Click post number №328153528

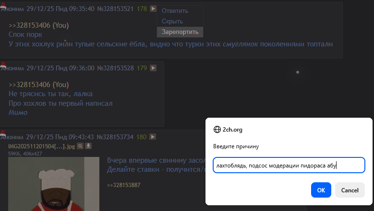point(115,68)
